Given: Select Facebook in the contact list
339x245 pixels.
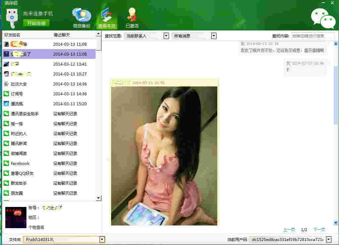Looking at the screenshot, I should point(20,163).
